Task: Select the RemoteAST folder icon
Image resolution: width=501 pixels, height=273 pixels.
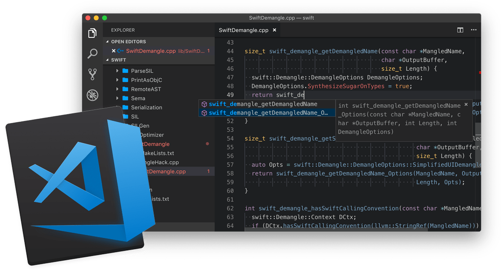Action: click(125, 89)
